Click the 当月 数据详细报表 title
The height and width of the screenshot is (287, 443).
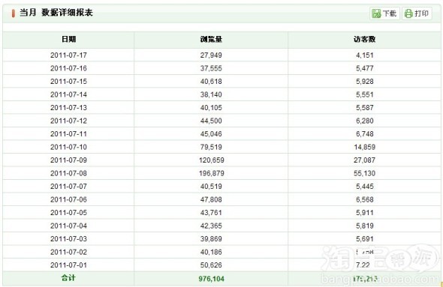56,13
